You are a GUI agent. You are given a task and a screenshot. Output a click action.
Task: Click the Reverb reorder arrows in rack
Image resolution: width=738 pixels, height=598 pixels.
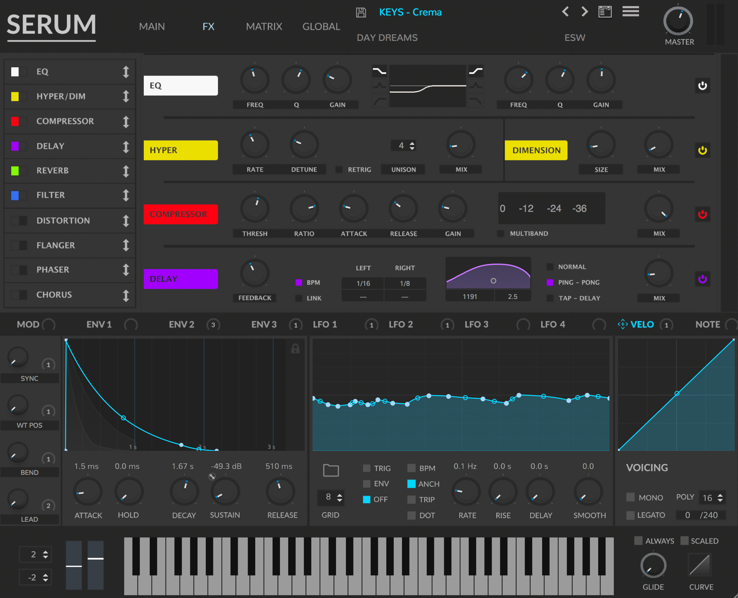[126, 171]
